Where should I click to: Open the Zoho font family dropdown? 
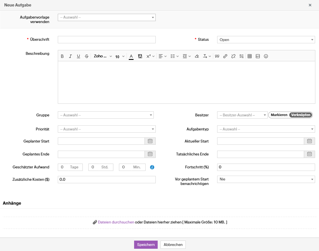click(103, 56)
